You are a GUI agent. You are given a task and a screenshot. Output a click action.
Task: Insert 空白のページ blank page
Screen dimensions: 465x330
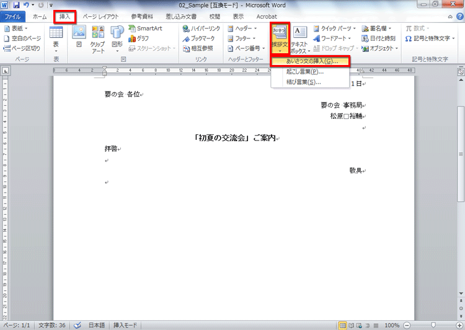(x=22, y=38)
